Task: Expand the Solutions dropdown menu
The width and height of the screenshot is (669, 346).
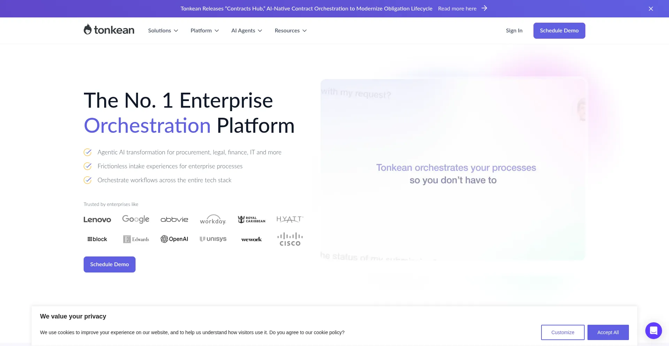Action: 163,30
